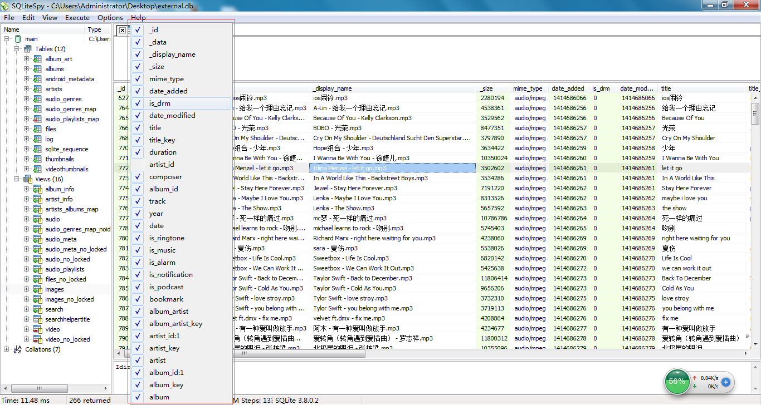Viewport: 761px width, 405px height.
Task: Open the Help menu
Action: pos(138,18)
